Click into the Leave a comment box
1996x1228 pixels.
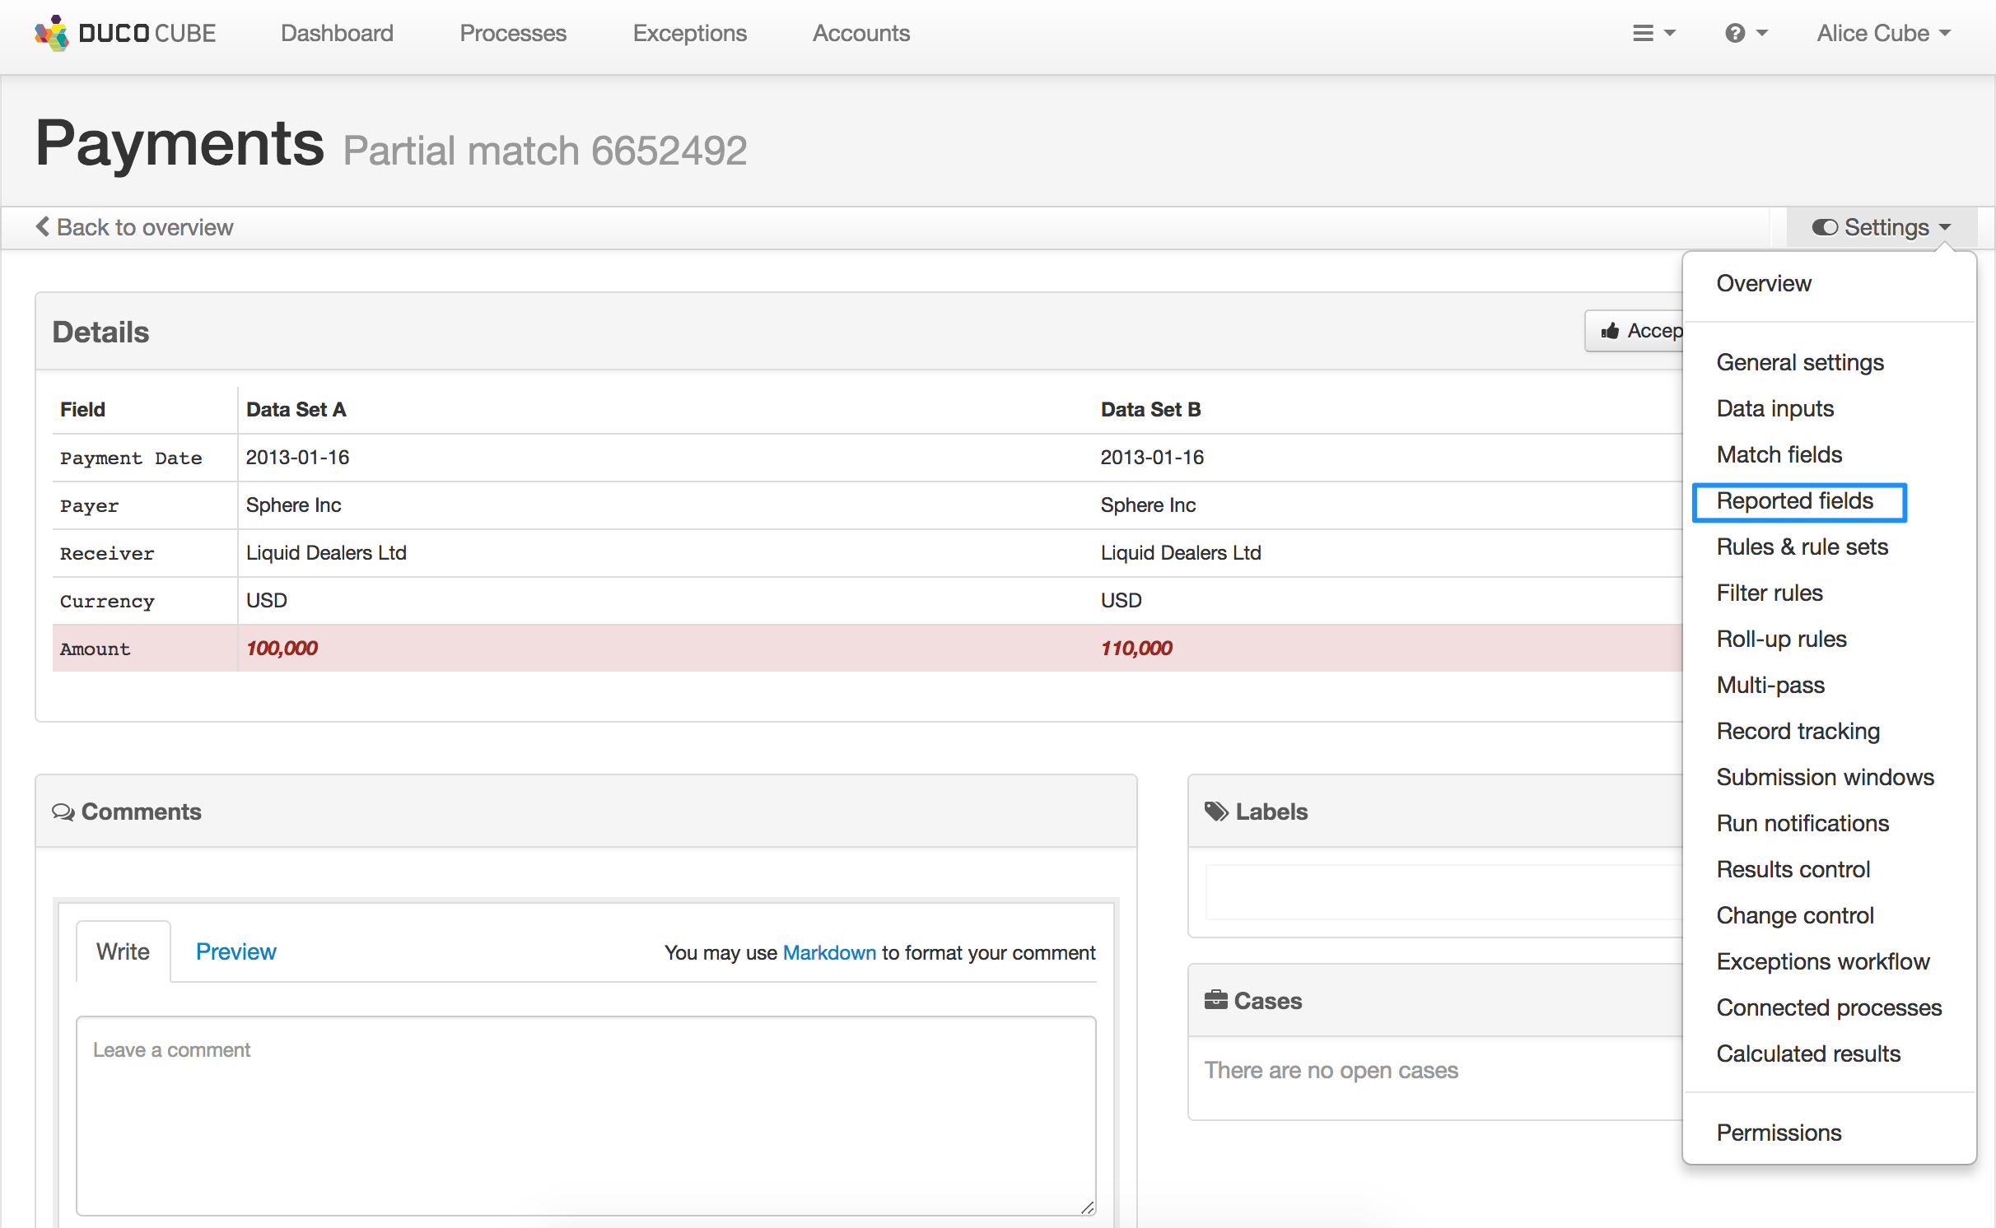coord(585,1114)
